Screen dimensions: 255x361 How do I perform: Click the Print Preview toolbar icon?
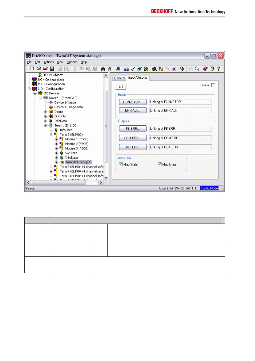pyautogui.click(x=67, y=69)
